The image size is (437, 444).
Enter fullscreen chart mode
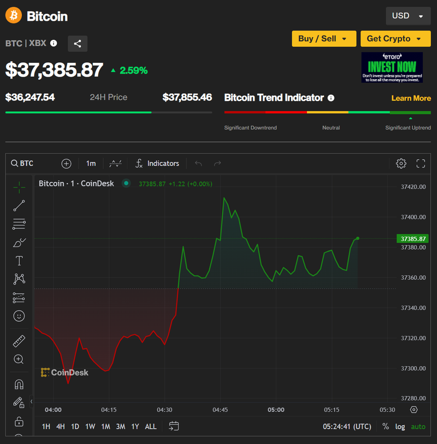[421, 164]
